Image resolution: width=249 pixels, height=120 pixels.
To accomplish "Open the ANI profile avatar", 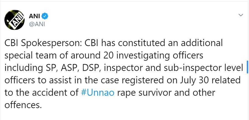I will (14, 20).
